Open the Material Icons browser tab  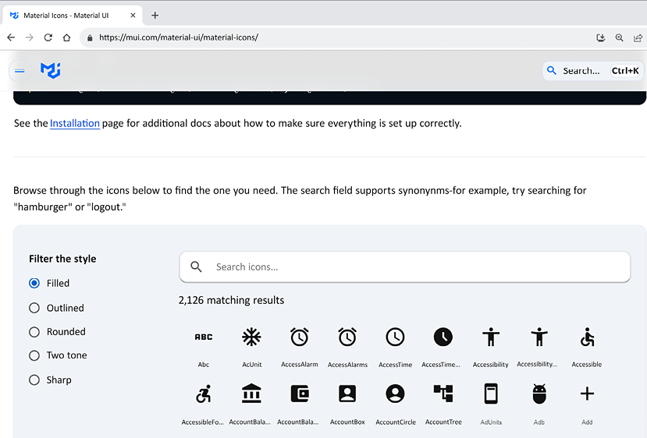(x=70, y=16)
